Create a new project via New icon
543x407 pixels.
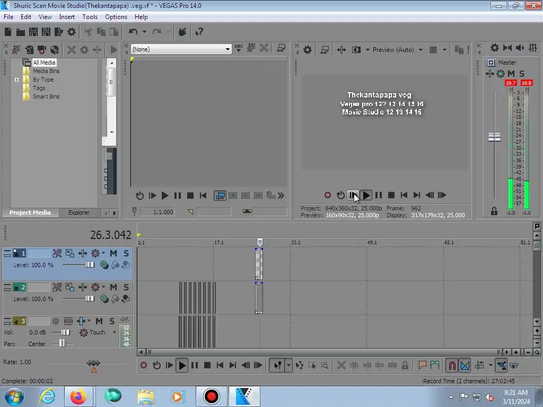[8, 32]
